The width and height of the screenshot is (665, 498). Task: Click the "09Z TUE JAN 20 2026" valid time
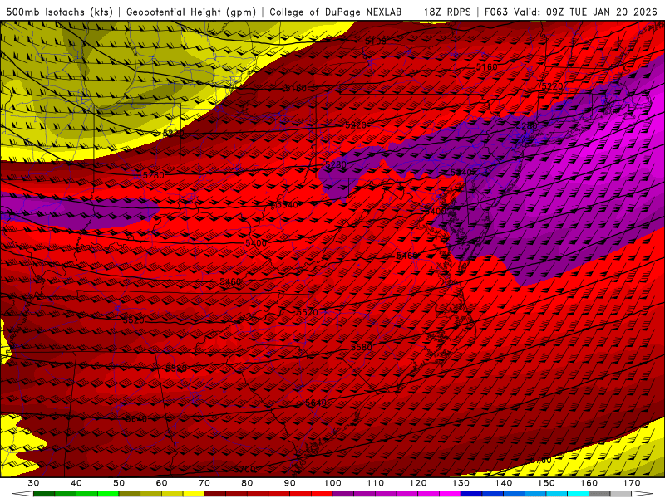(x=601, y=12)
